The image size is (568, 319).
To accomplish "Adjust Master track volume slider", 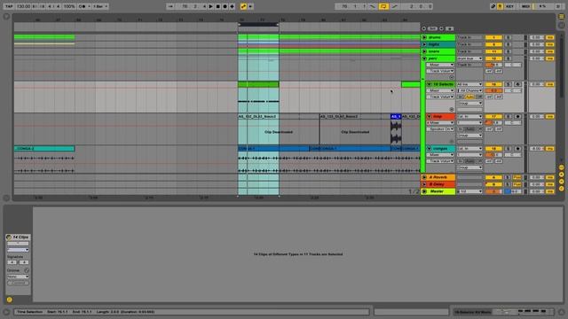I will (x=493, y=191).
